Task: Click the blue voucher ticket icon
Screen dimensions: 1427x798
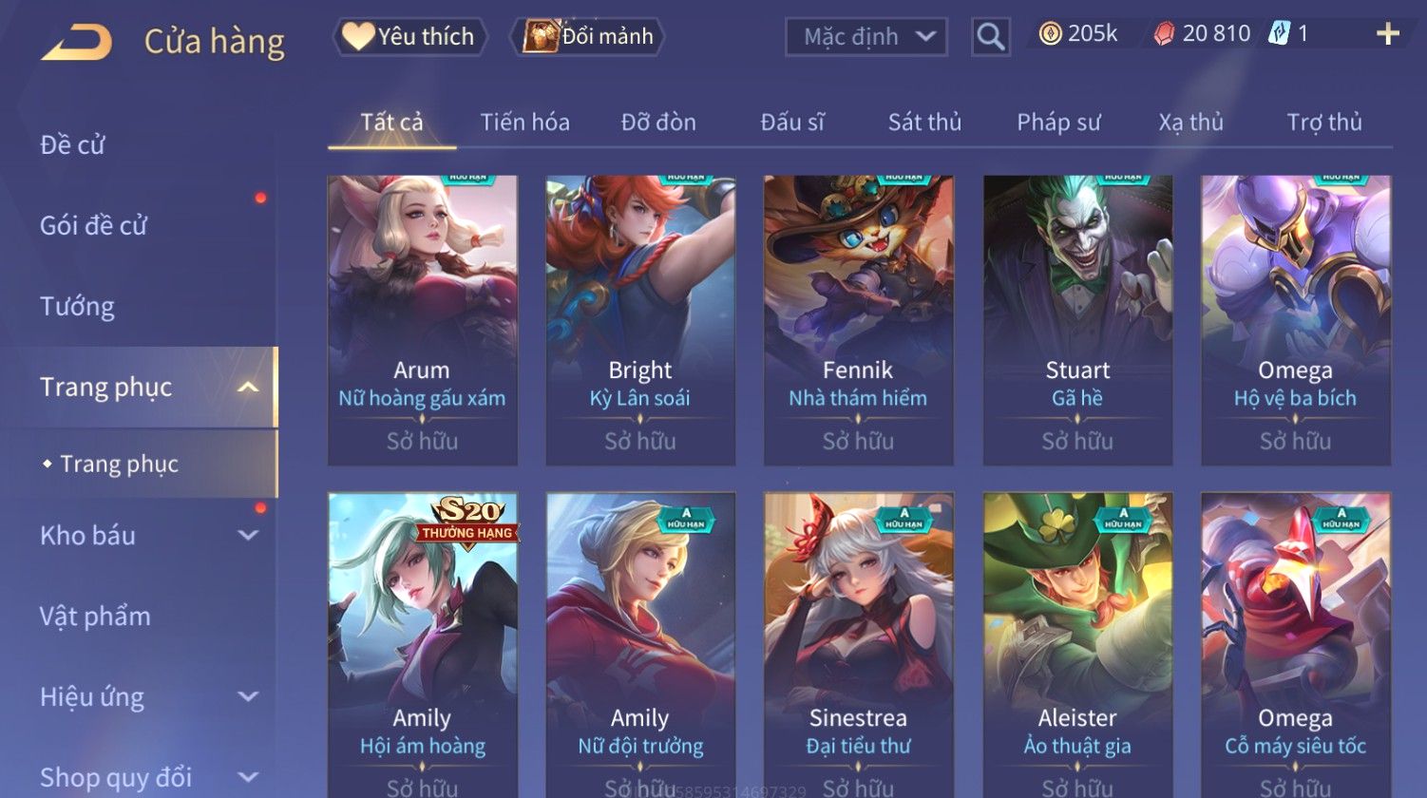Action: (x=1279, y=34)
